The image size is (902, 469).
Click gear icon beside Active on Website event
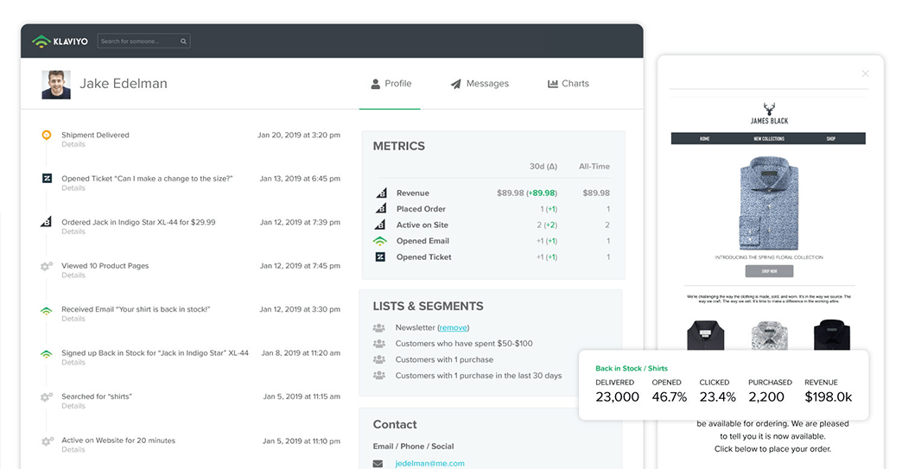click(47, 441)
